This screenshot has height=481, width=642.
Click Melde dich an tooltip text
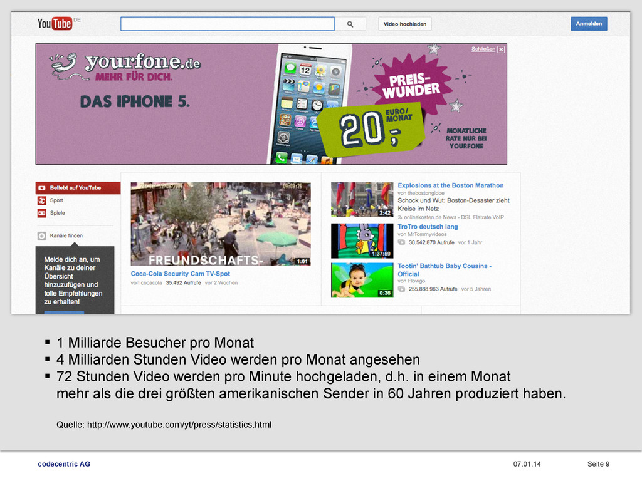pos(73,281)
